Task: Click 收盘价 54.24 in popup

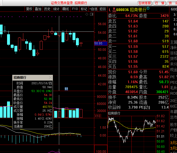Action: click(x=48, y=103)
